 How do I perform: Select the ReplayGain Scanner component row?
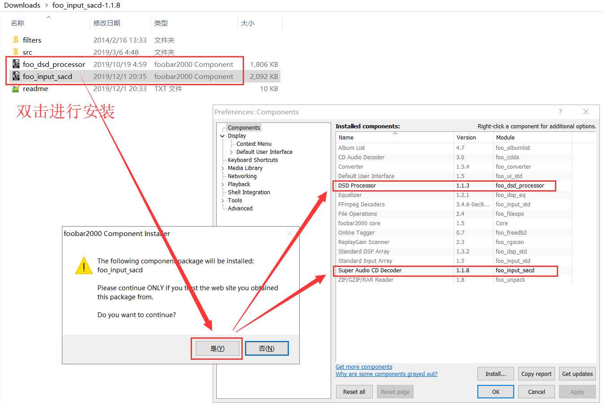point(454,242)
